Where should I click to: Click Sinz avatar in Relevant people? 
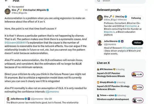[100, 18]
